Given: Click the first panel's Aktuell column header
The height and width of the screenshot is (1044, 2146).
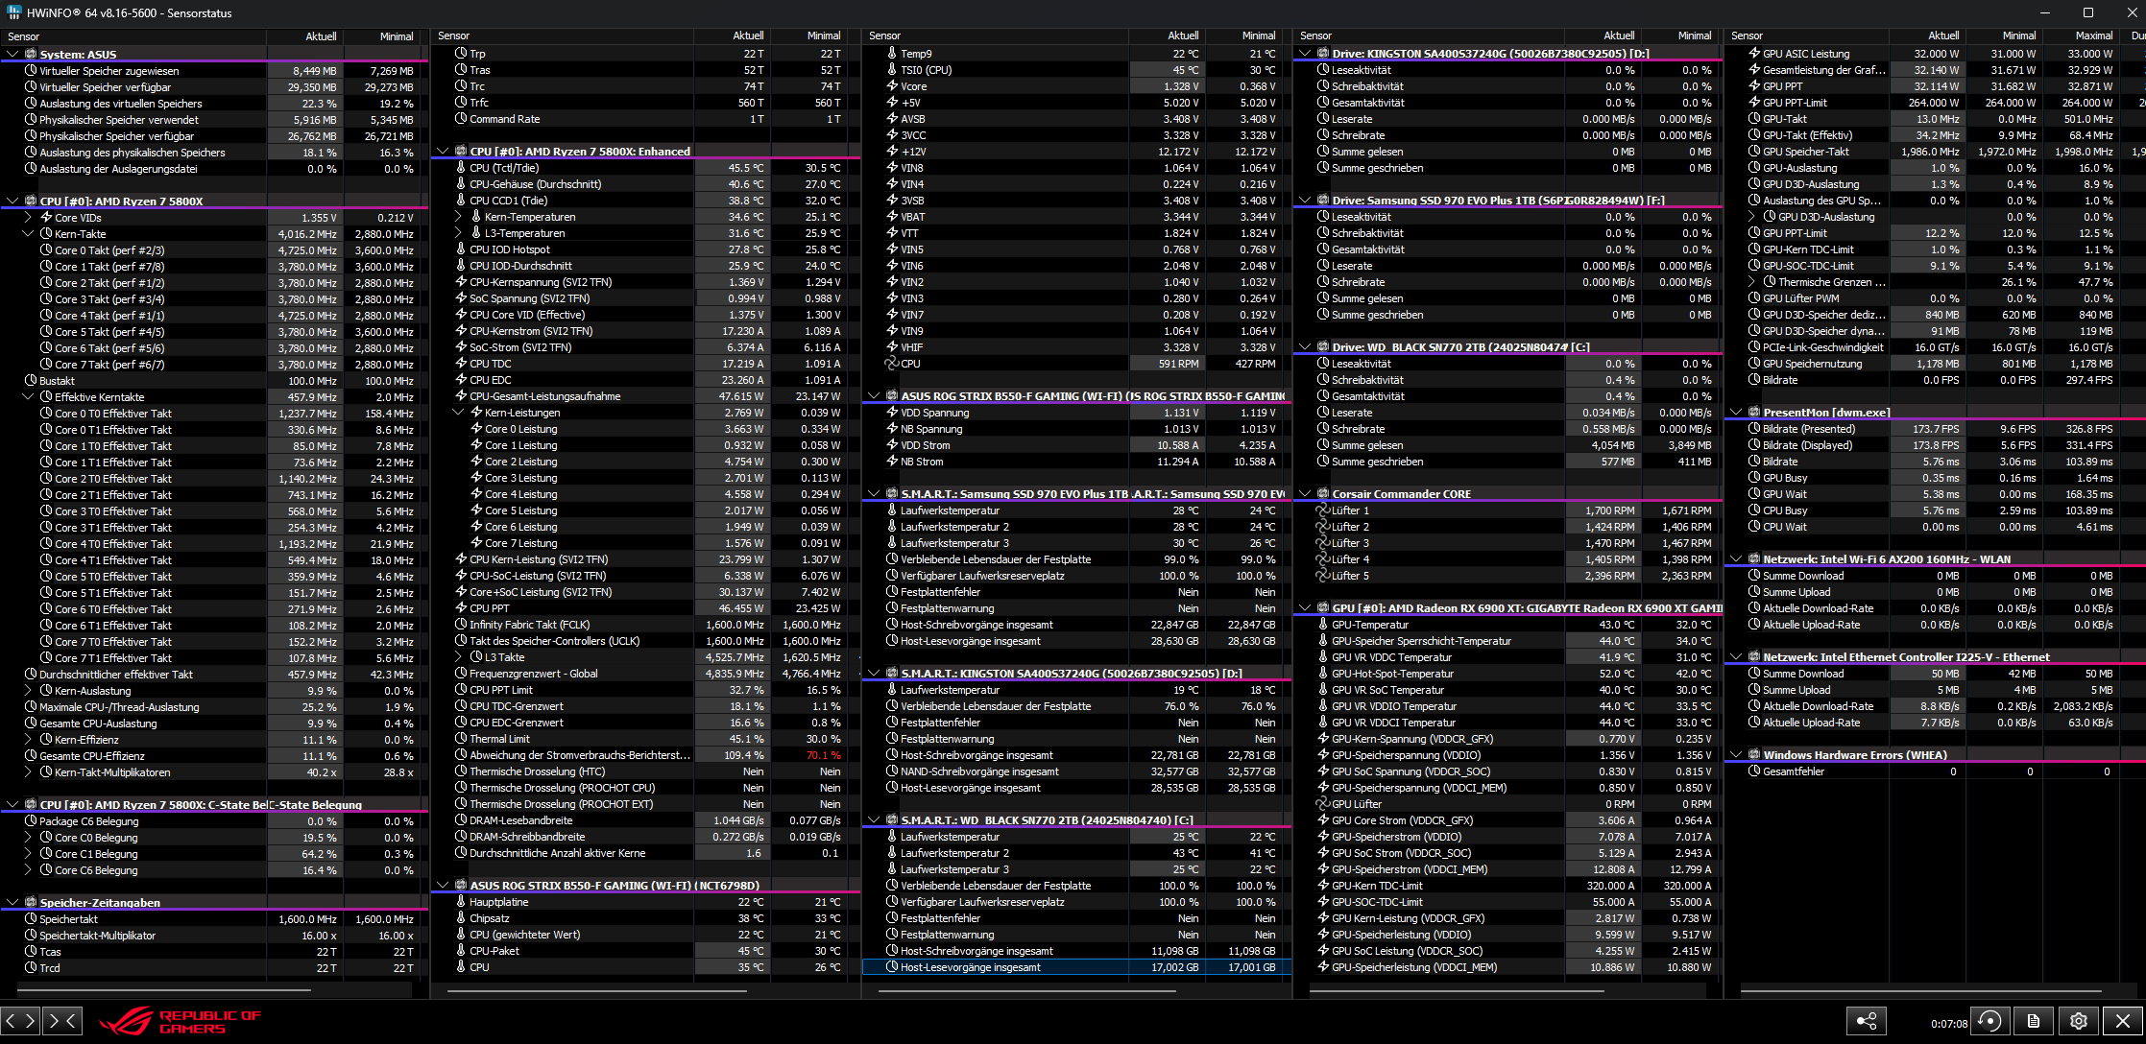Looking at the screenshot, I should coord(321,36).
